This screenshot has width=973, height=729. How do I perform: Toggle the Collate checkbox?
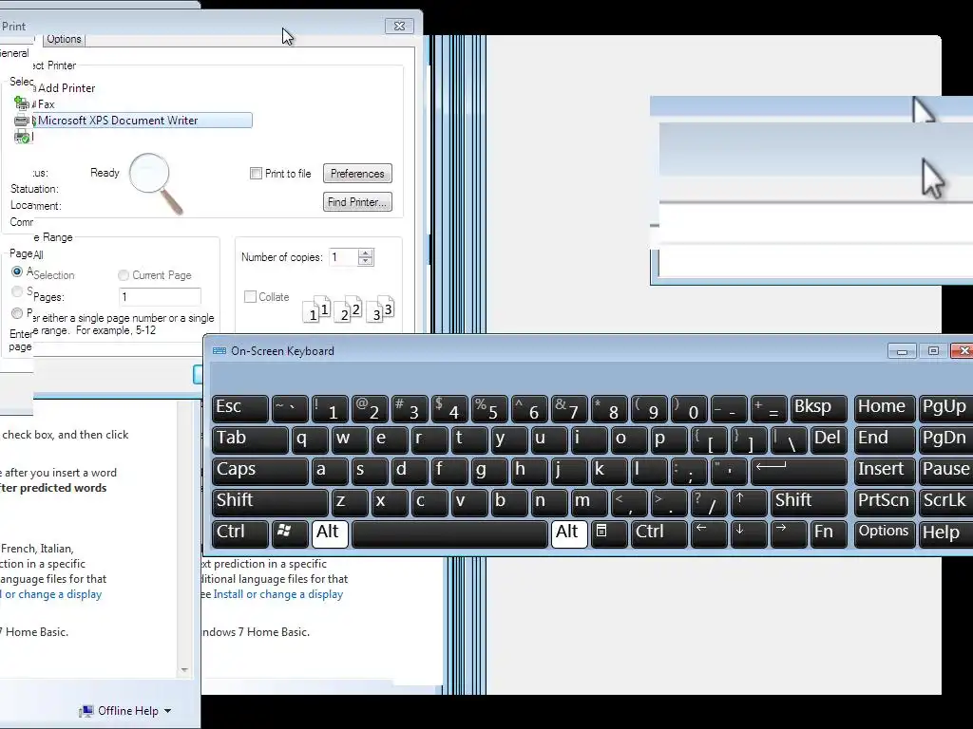pyautogui.click(x=250, y=297)
